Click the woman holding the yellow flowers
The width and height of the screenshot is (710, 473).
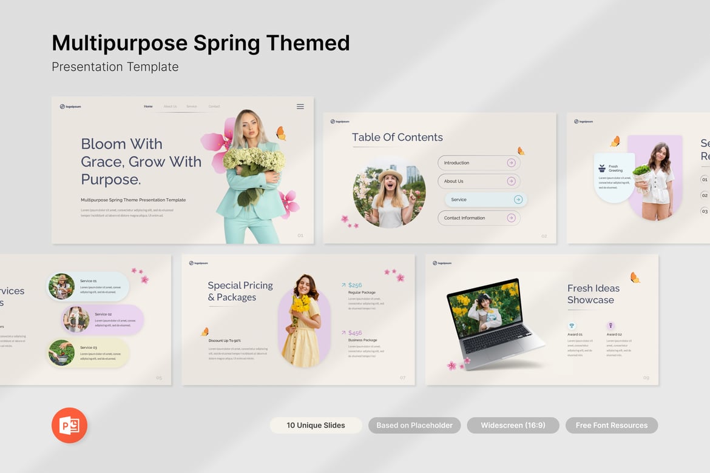(x=304, y=320)
